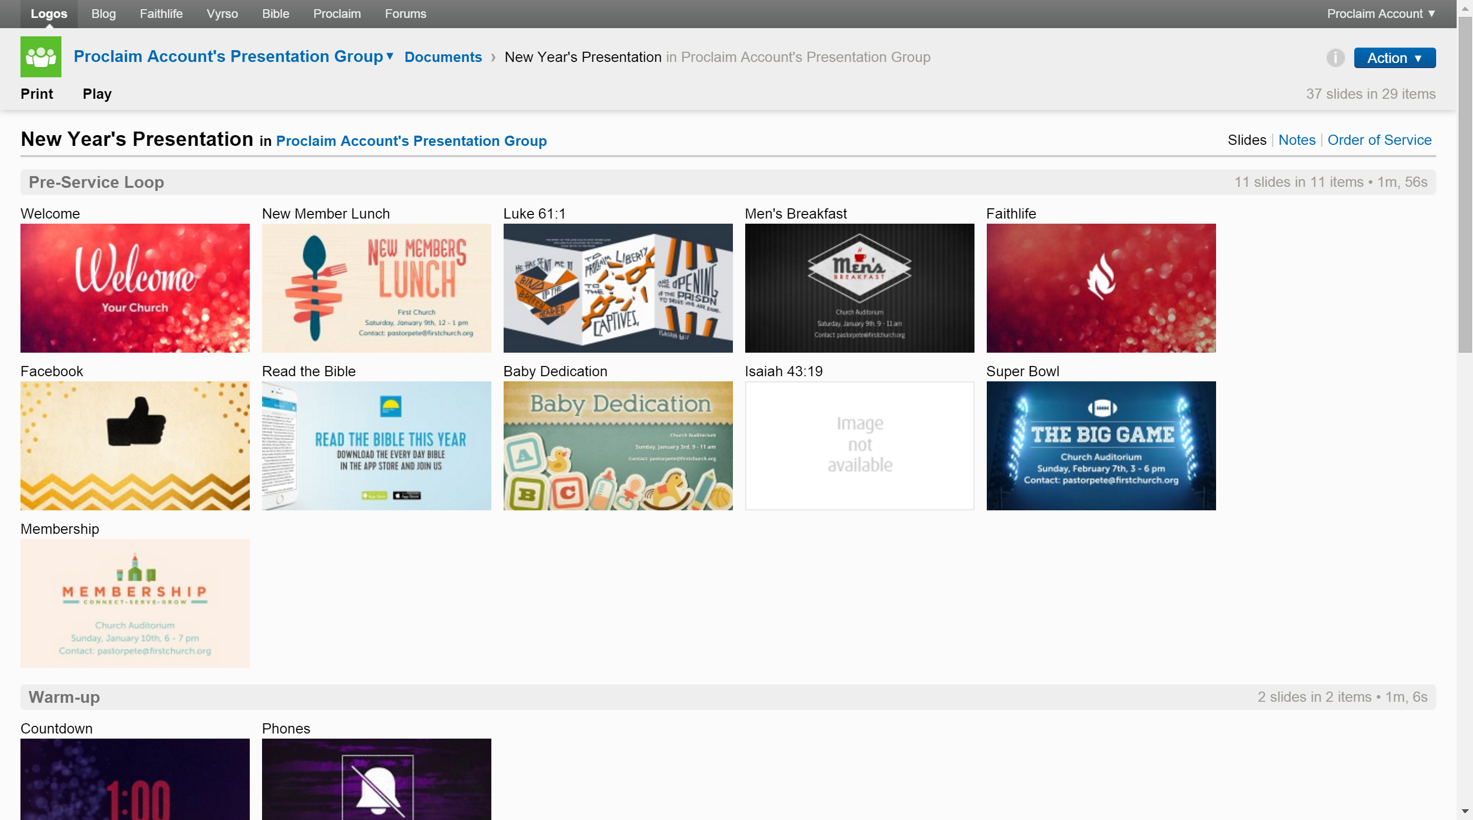Switch to Slides view

point(1247,140)
